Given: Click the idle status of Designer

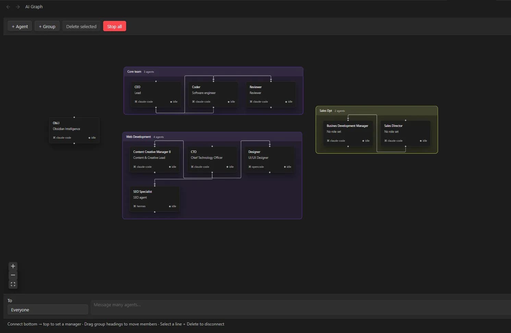Looking at the screenshot, I should point(288,167).
